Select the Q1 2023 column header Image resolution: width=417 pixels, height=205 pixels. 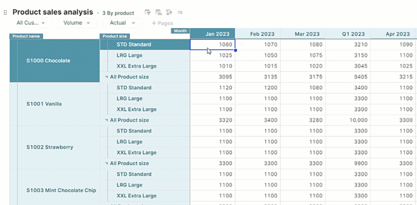pyautogui.click(x=348, y=34)
